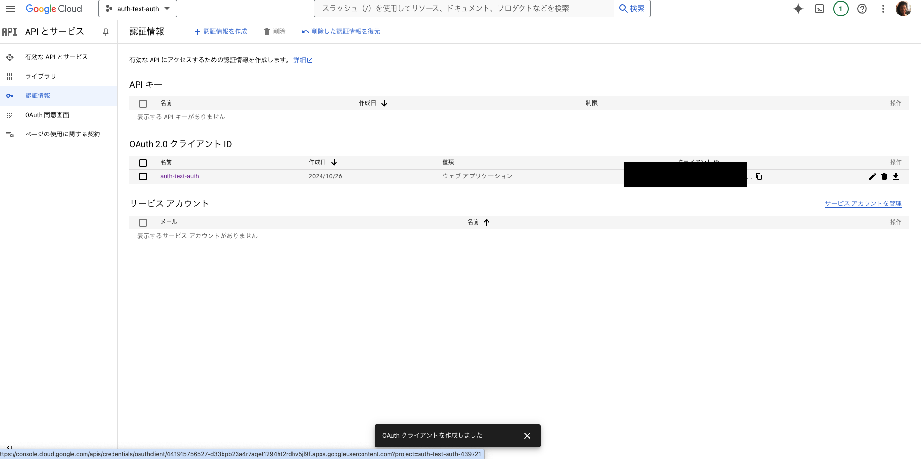Open the notifications indicator showing 1
Image resolution: width=921 pixels, height=459 pixels.
(x=840, y=9)
